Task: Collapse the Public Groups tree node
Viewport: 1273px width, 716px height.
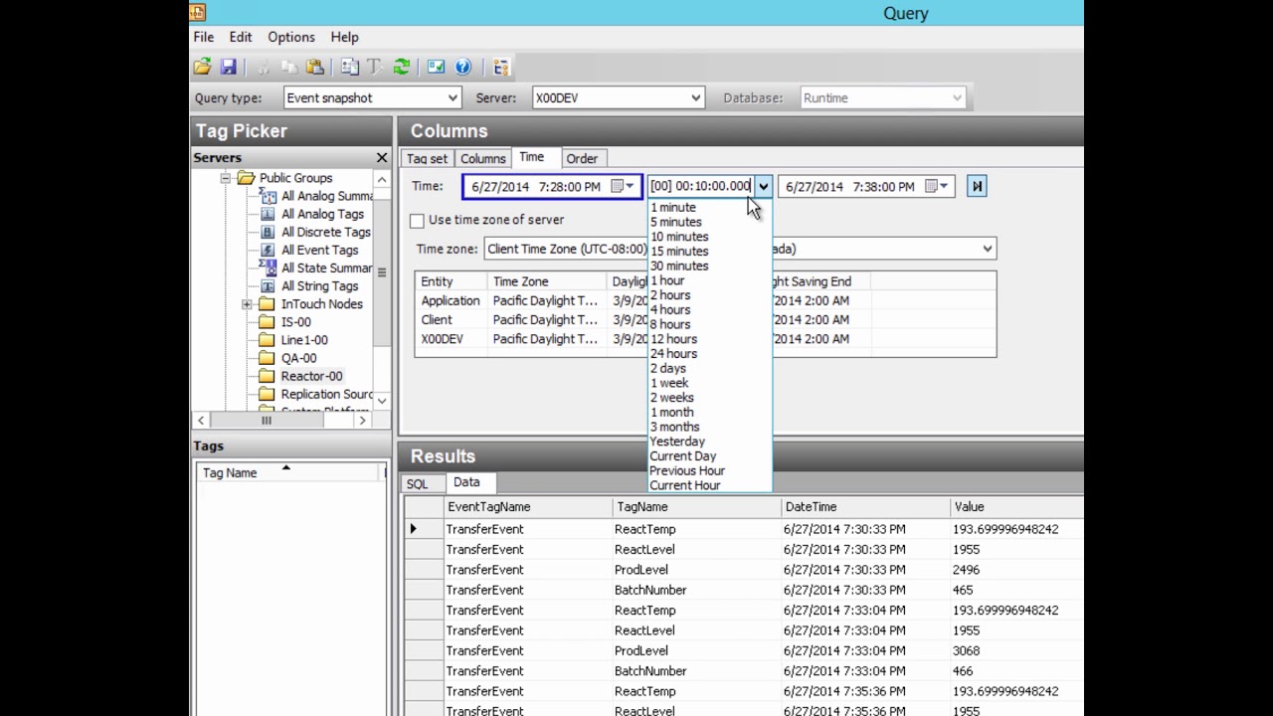Action: click(226, 178)
